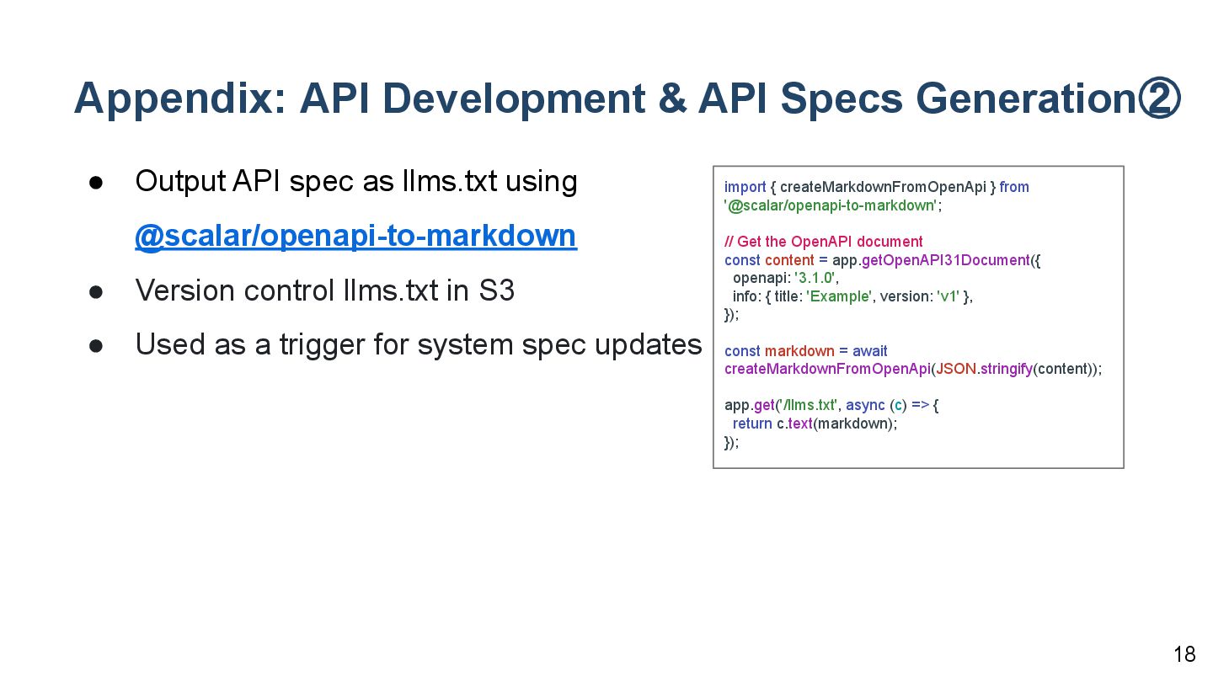Click the code line with info title 'Example'
This screenshot has width=1213, height=682.
click(852, 296)
